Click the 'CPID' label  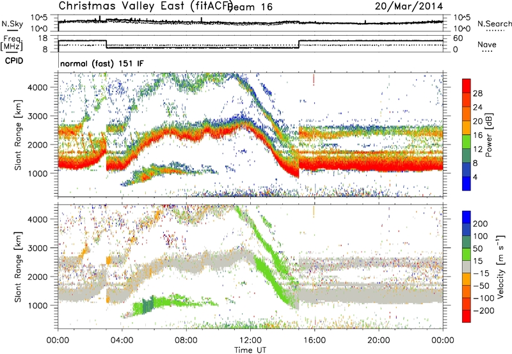click(x=14, y=61)
